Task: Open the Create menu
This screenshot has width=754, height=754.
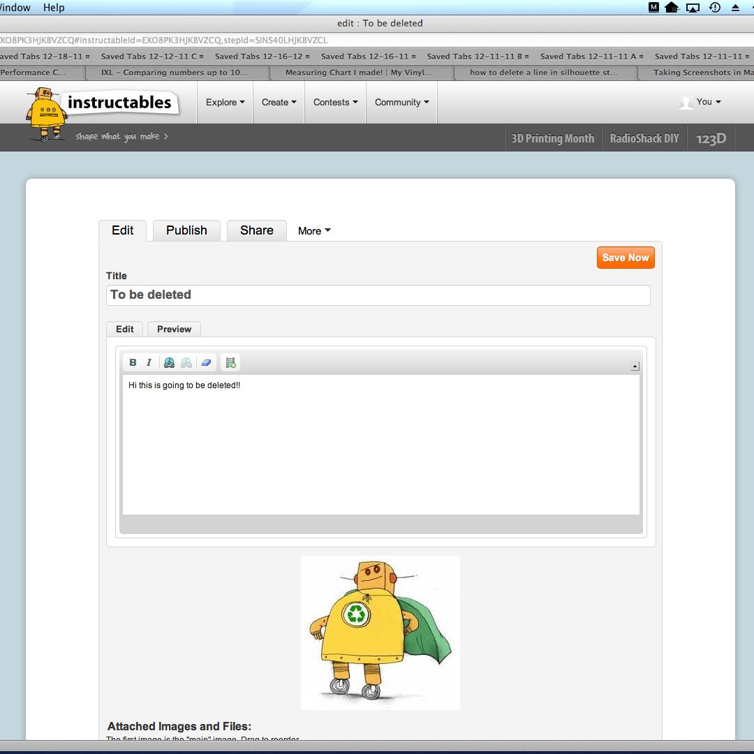Action: click(278, 102)
